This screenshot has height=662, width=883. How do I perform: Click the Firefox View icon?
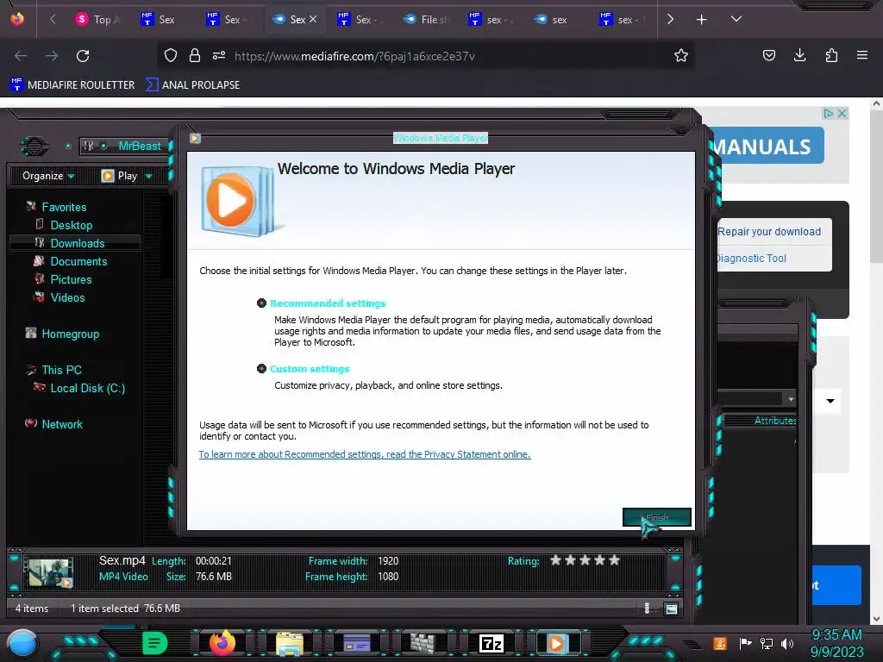(x=17, y=19)
